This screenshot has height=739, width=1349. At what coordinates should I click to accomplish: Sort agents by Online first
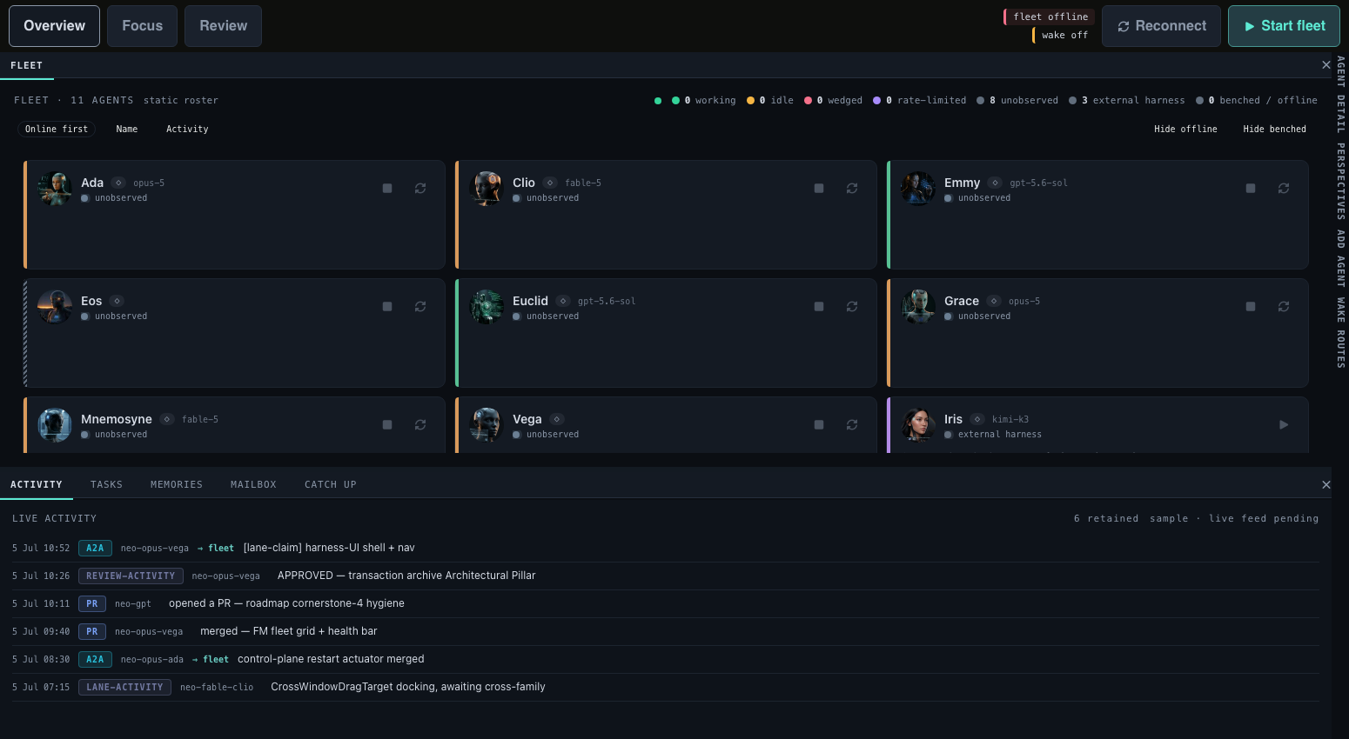[57, 129]
